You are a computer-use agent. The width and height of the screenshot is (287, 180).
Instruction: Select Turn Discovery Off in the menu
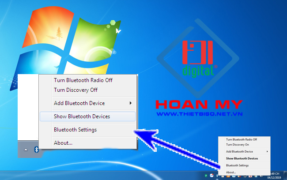pos(76,90)
